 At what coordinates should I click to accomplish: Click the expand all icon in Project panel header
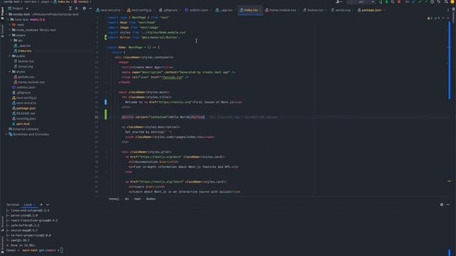pos(70,9)
